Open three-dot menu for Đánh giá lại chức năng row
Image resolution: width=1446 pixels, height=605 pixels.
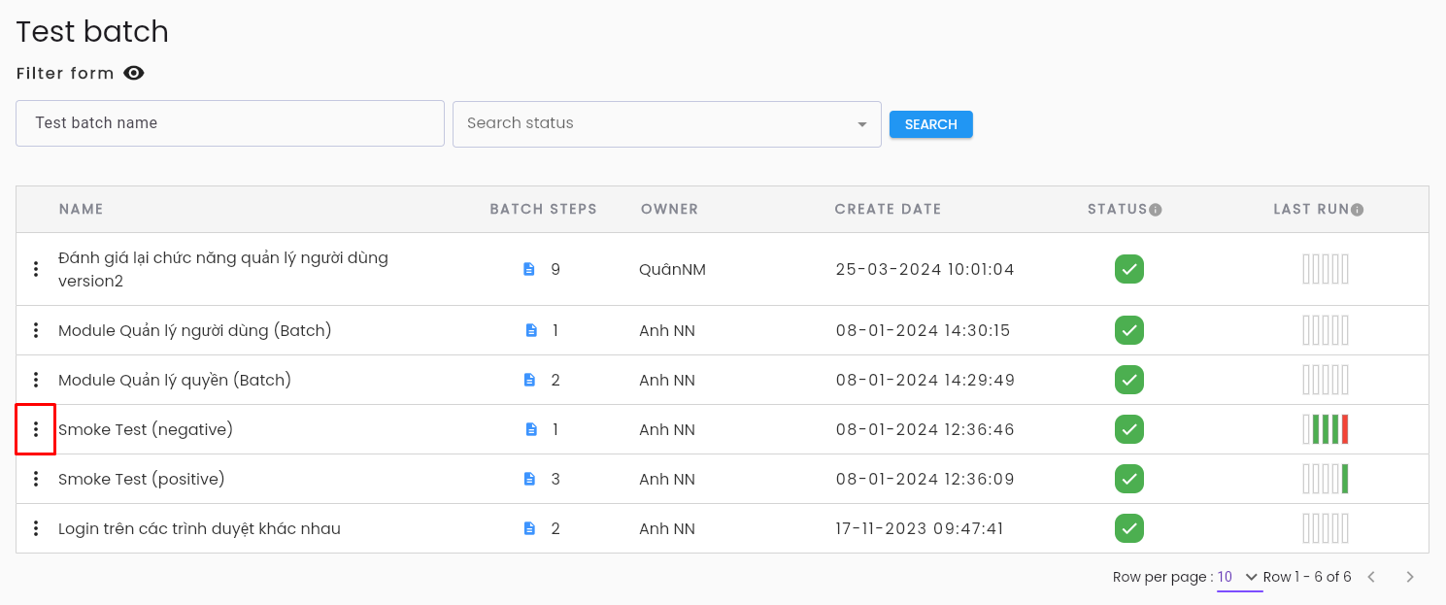[x=36, y=269]
